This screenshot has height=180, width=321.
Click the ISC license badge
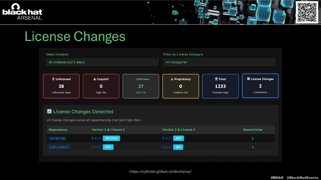click(178, 147)
